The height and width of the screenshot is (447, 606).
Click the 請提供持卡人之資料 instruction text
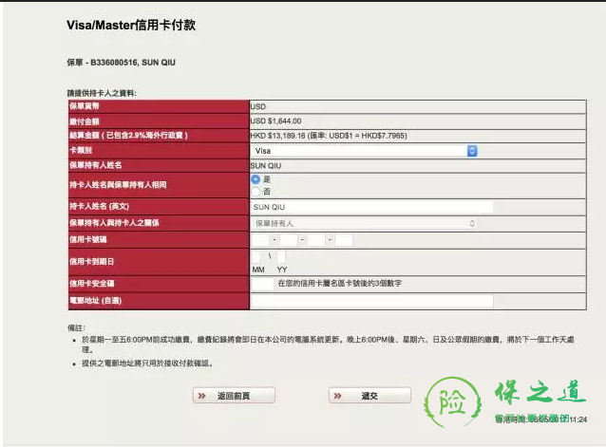pyautogui.click(x=102, y=93)
